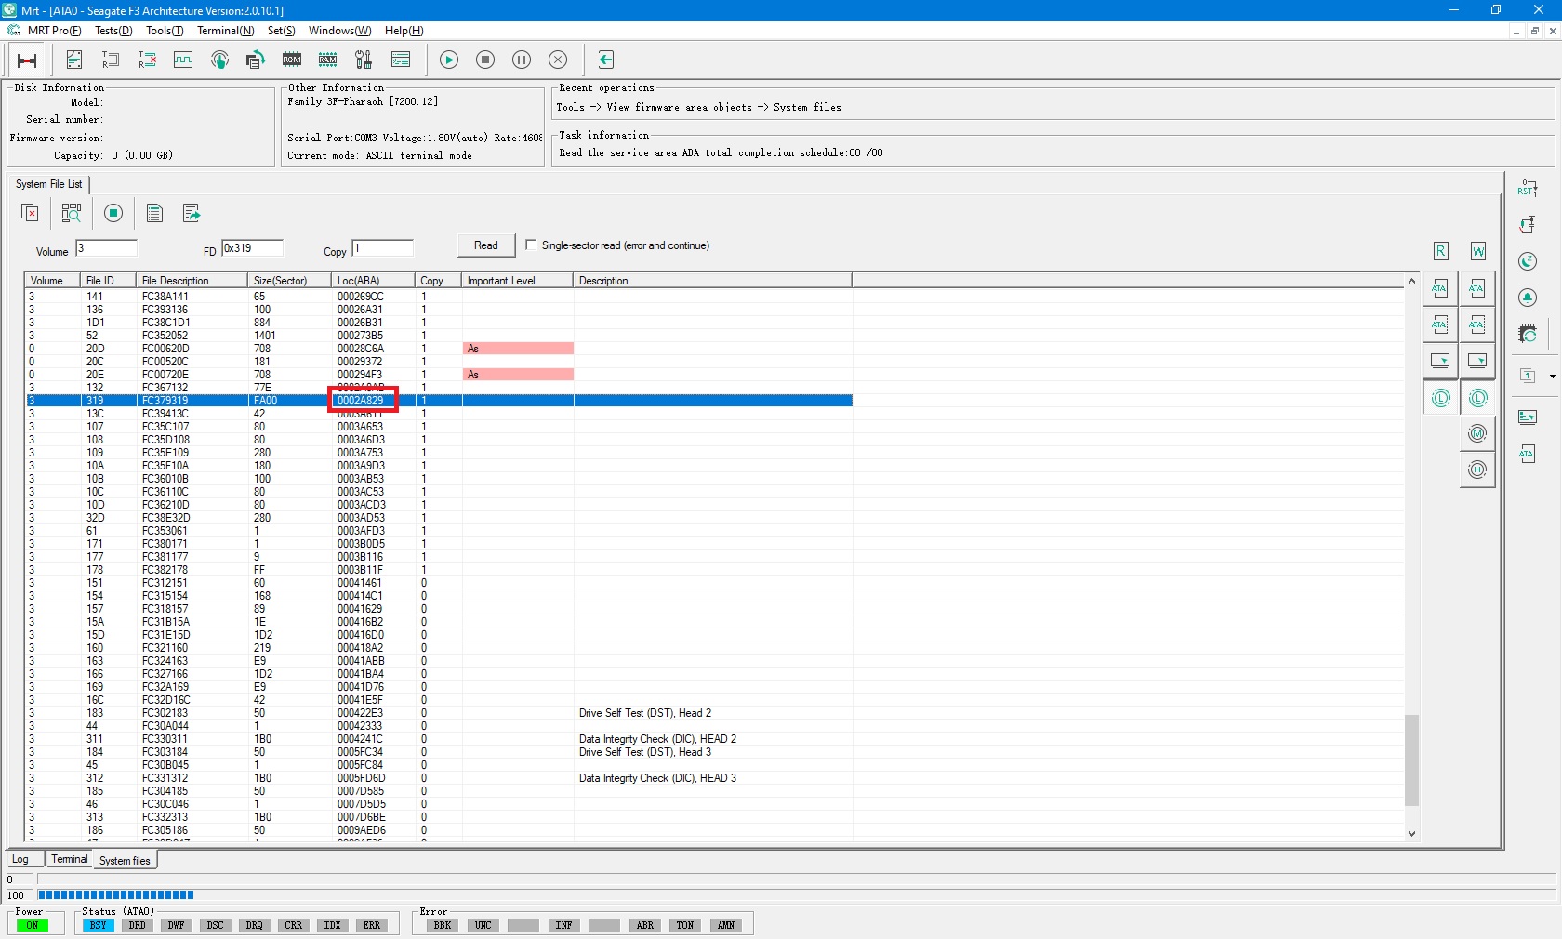Click the BSY status indicator
This screenshot has width=1562, height=939.
(x=99, y=926)
